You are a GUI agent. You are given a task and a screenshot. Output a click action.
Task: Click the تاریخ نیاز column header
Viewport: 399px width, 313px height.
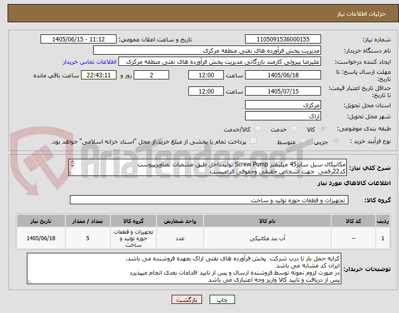click(41, 221)
